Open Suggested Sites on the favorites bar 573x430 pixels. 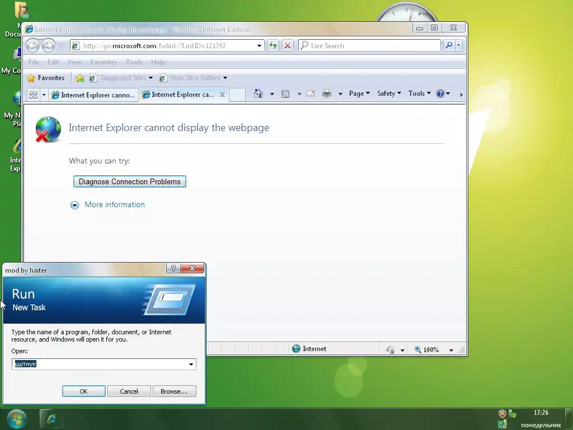[121, 78]
